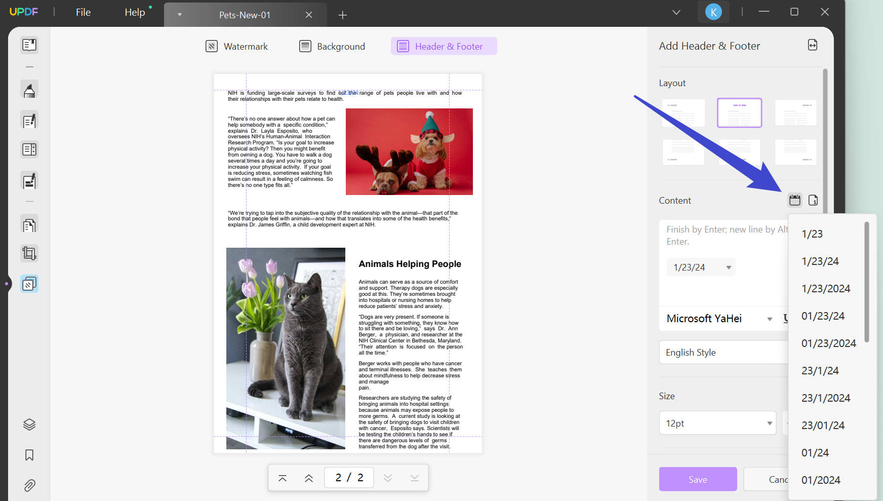Select the Crop Pages tool
Image resolution: width=883 pixels, height=501 pixels.
29,253
